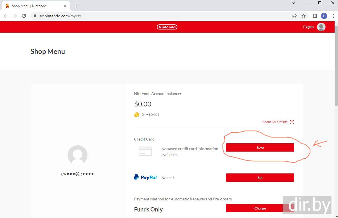
Task: Open Chrome's three-dot menu
Action: [333, 16]
